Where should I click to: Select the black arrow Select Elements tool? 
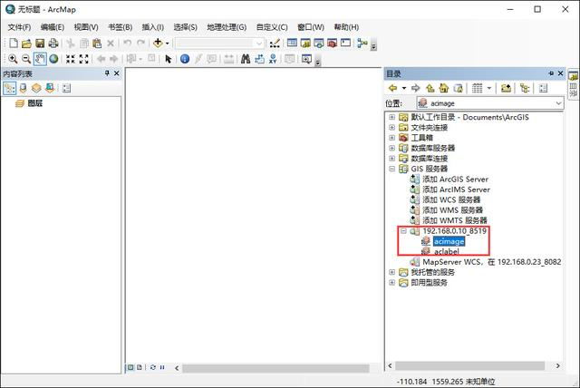click(169, 59)
